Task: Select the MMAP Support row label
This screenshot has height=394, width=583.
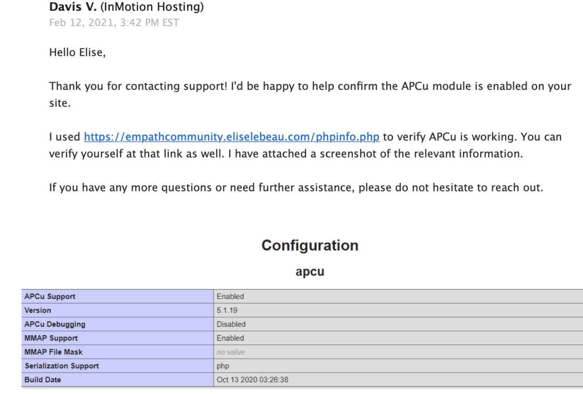Action: (51, 338)
